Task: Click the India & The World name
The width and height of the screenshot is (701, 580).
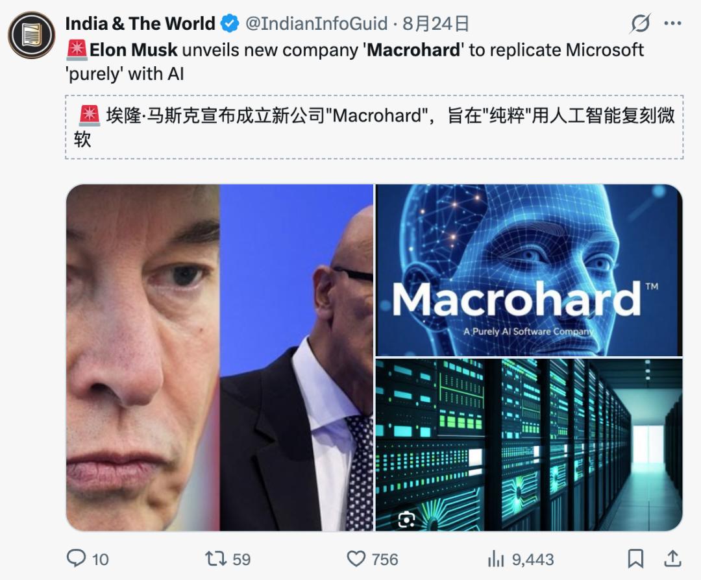Action: [140, 23]
